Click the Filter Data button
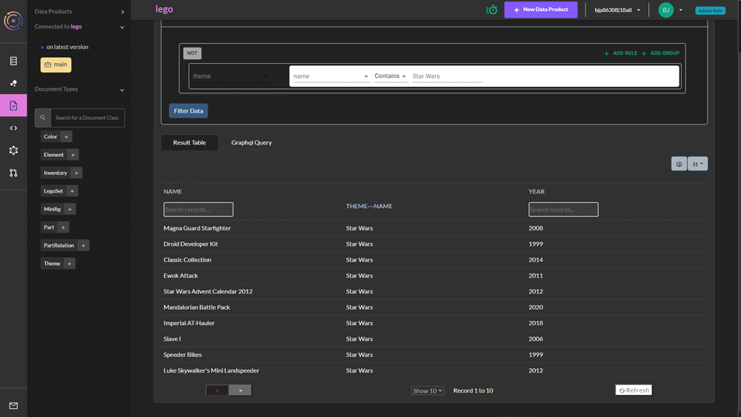Screen dimensions: 741x417 188,111
